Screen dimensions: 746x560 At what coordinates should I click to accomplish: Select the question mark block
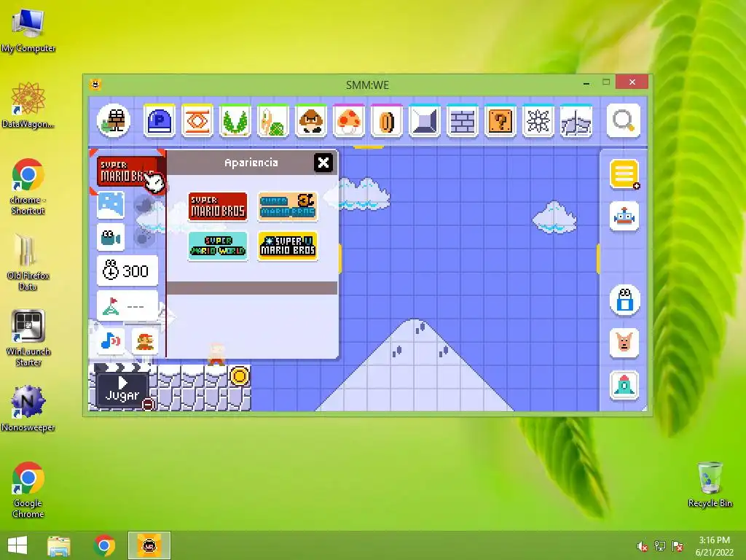coord(500,121)
